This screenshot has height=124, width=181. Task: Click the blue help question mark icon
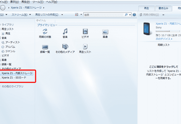click(x=134, y=15)
